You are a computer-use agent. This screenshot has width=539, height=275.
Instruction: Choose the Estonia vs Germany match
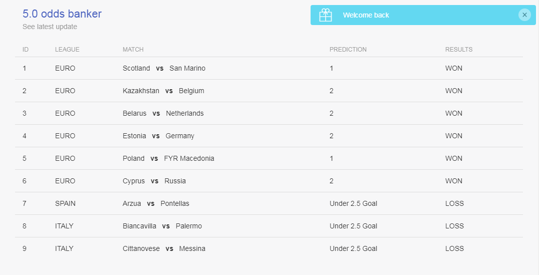coord(158,136)
